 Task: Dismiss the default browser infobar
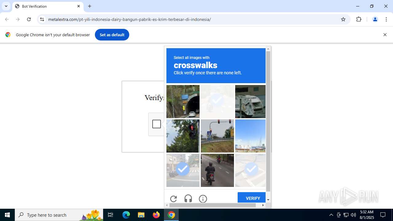pos(385,35)
